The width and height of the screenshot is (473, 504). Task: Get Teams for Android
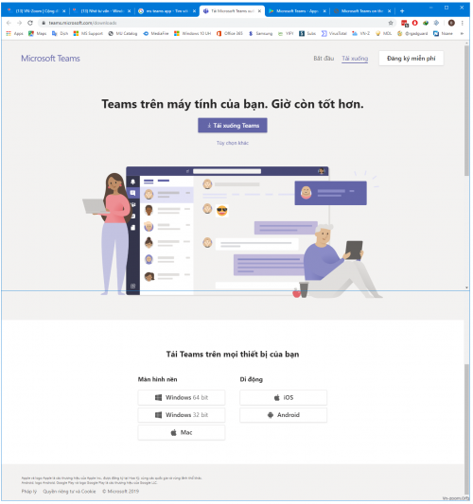(283, 415)
